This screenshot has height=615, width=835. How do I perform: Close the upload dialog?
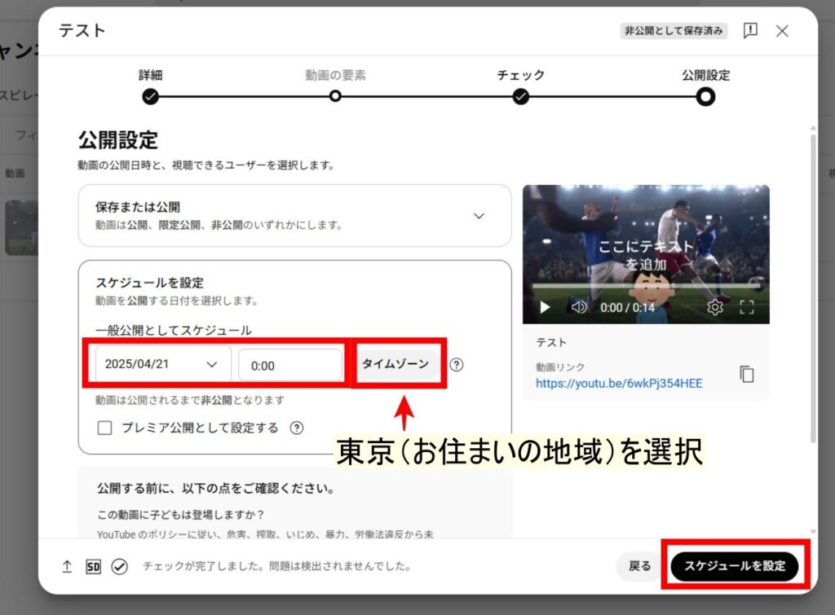point(782,31)
